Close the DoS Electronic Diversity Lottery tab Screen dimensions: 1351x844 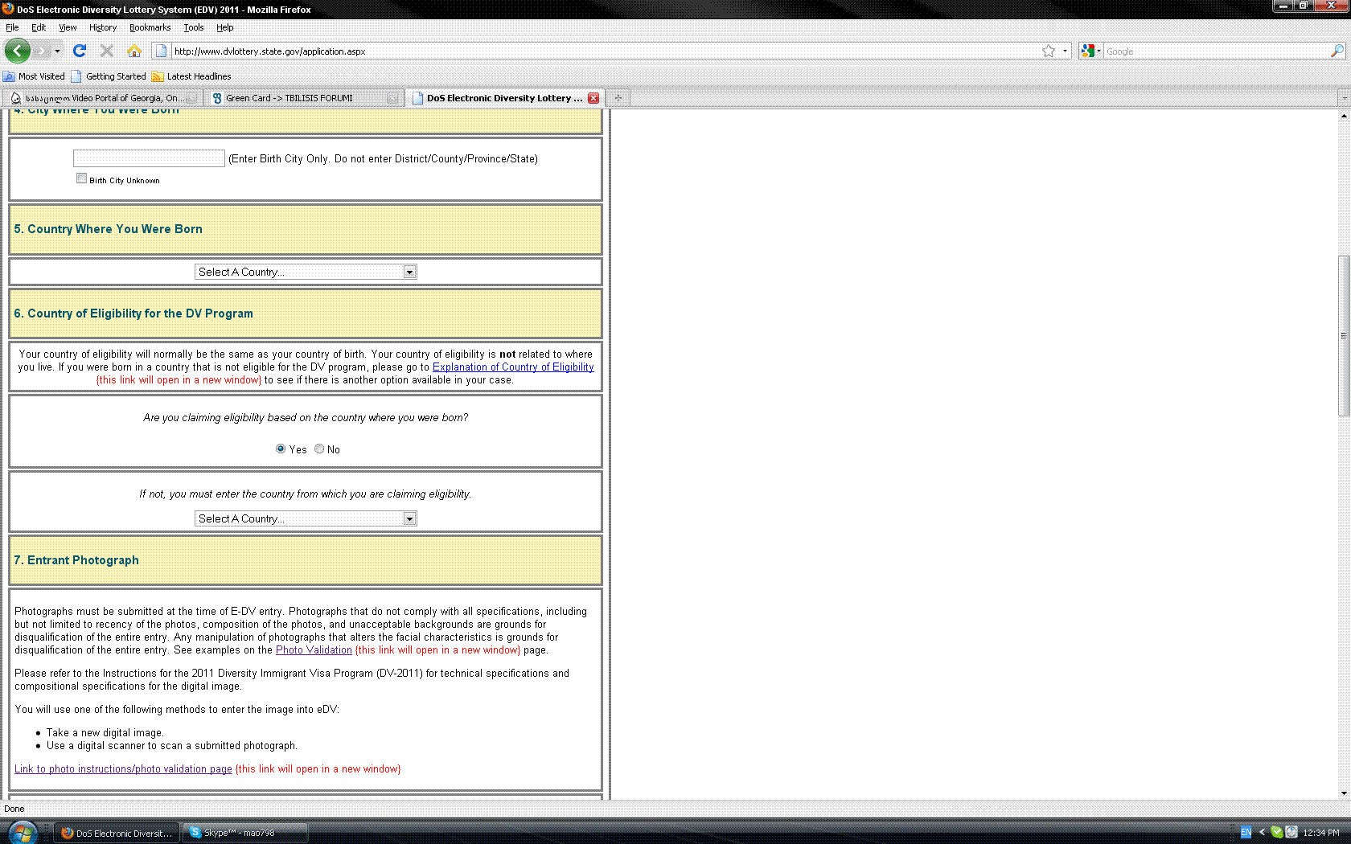[593, 98]
